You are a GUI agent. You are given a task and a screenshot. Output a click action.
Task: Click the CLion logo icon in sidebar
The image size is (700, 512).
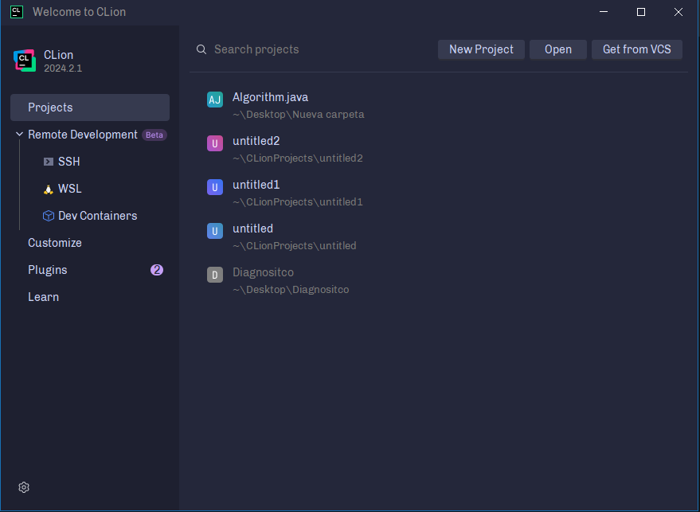click(x=25, y=61)
